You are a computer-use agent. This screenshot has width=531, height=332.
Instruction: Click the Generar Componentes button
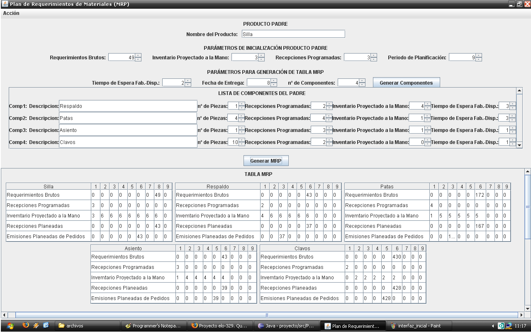(406, 82)
